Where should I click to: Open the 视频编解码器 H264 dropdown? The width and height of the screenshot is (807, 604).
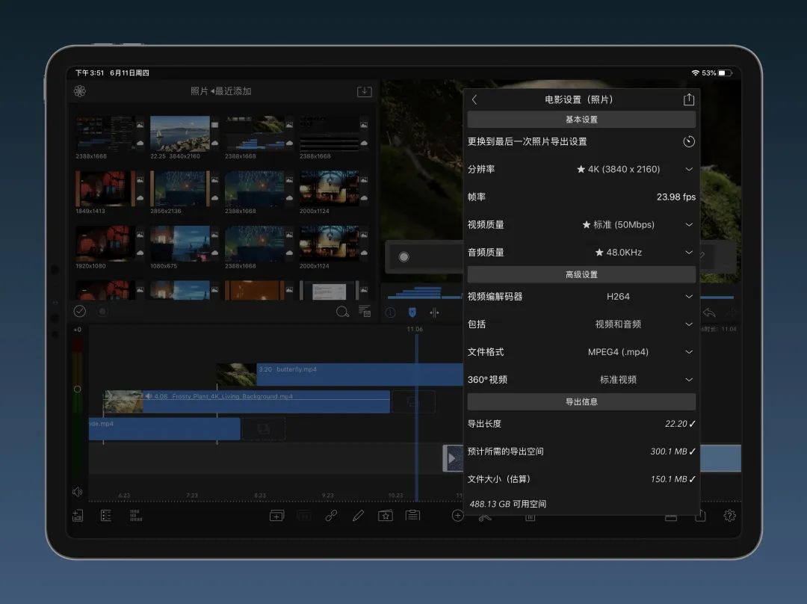click(x=688, y=297)
